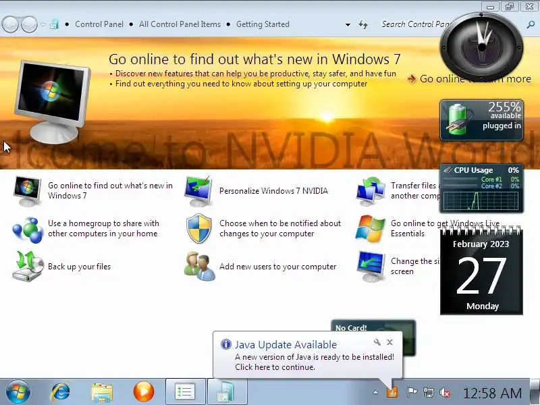Screen dimensions: 540x405
Task: Click the Windows Live Essentials flag icon
Action: (x=370, y=229)
